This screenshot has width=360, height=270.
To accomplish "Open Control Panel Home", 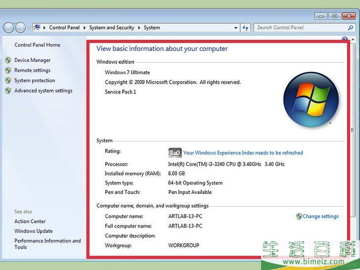I will pyautogui.click(x=38, y=45).
